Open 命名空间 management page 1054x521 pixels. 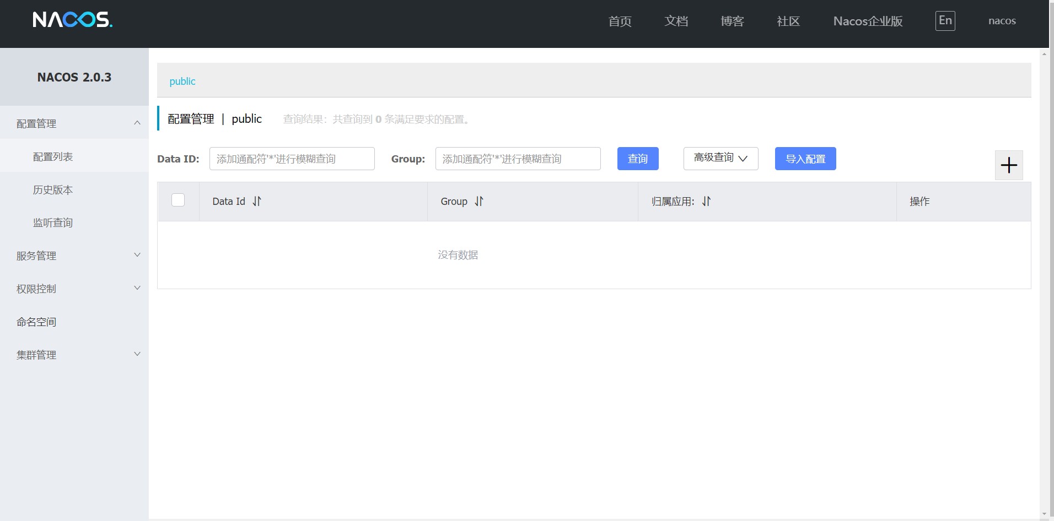click(x=36, y=322)
